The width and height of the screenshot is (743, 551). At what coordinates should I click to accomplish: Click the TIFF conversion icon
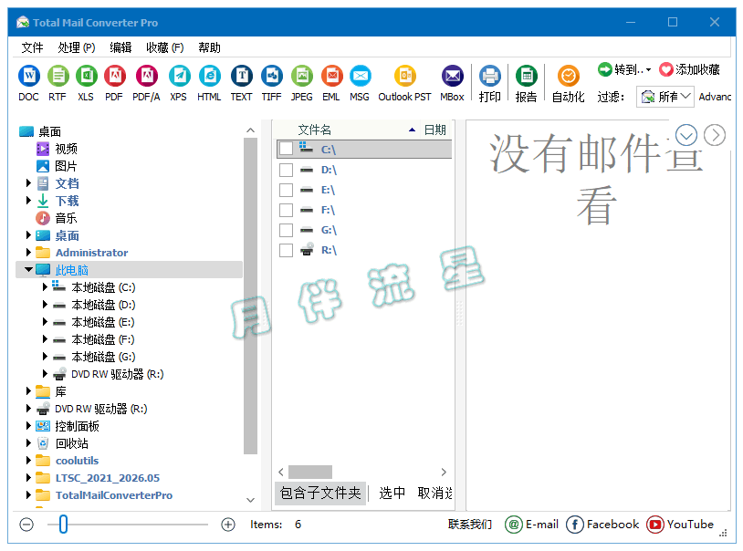271,76
